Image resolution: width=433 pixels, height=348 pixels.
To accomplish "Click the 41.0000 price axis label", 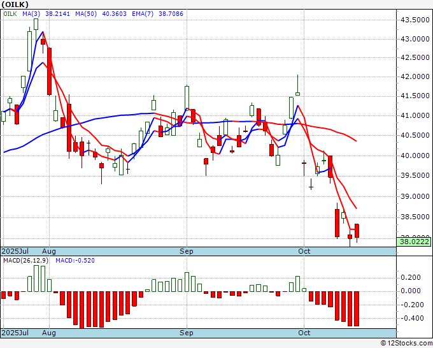I will [415, 115].
